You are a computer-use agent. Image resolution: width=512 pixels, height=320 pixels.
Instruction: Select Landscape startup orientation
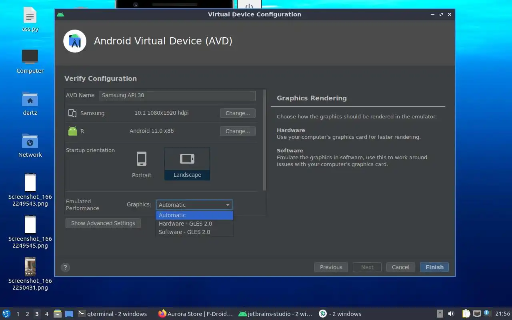(x=187, y=164)
